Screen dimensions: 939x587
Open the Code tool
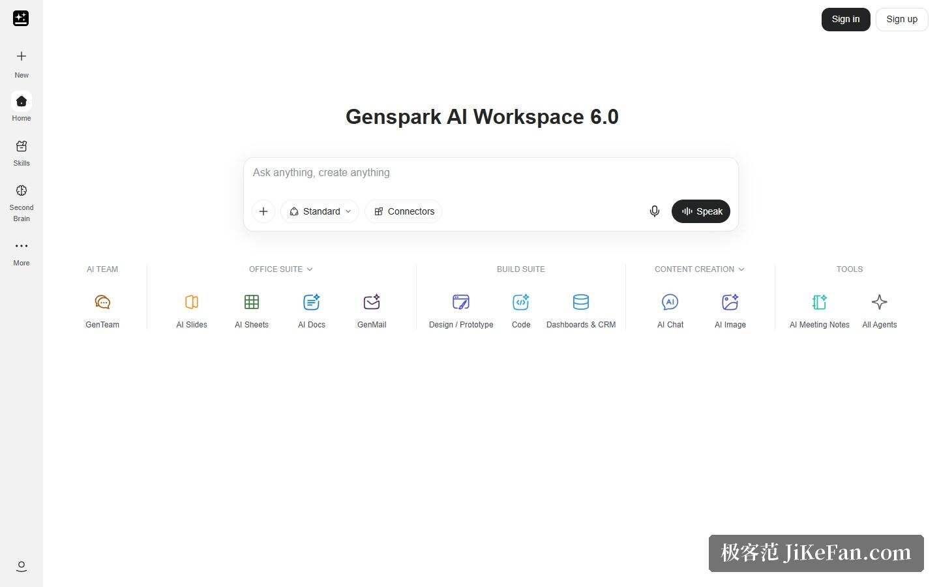click(521, 310)
